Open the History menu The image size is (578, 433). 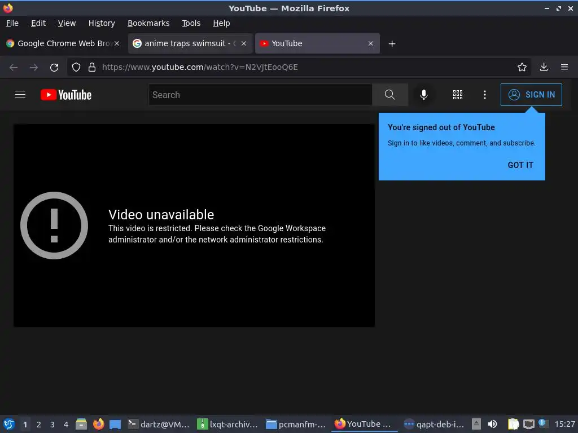102,23
